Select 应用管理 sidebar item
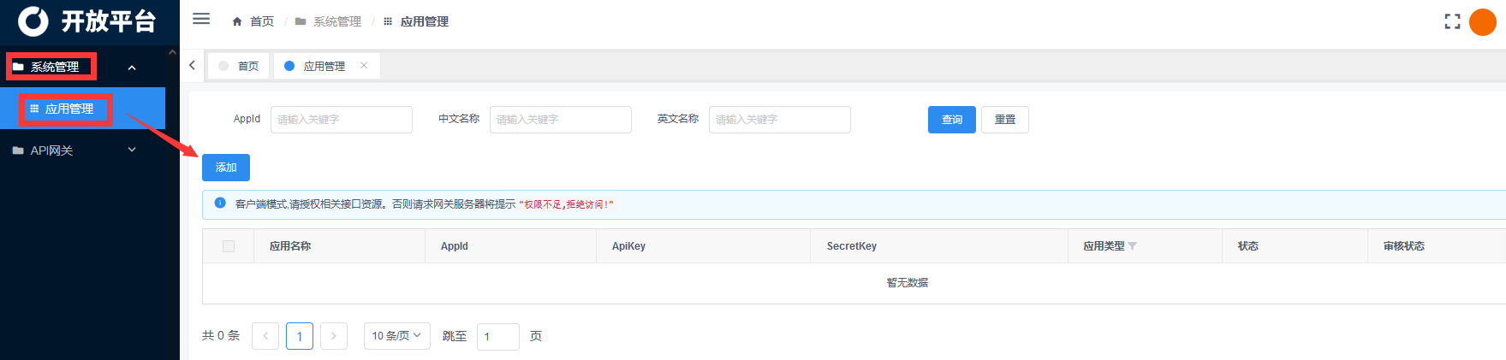This screenshot has height=360, width=1506. [82, 109]
